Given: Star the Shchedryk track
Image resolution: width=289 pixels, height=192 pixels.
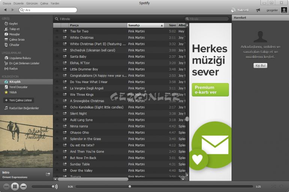Looking at the screenshot, I should [x=57, y=50].
